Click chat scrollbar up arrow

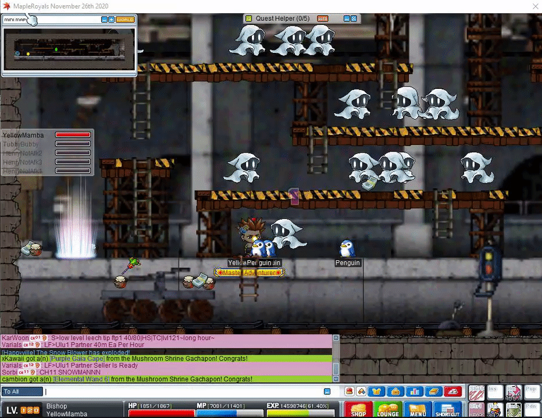click(336, 338)
